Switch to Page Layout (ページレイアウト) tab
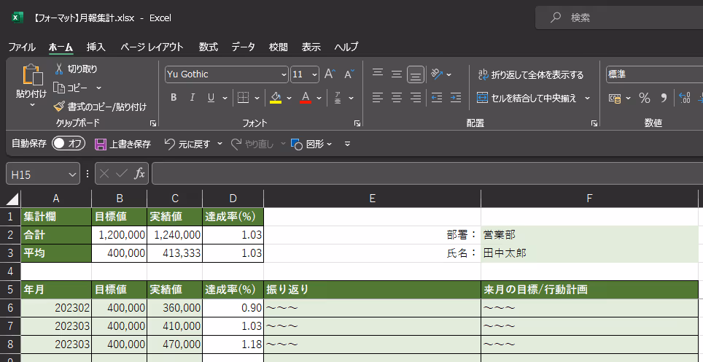 [x=152, y=47]
